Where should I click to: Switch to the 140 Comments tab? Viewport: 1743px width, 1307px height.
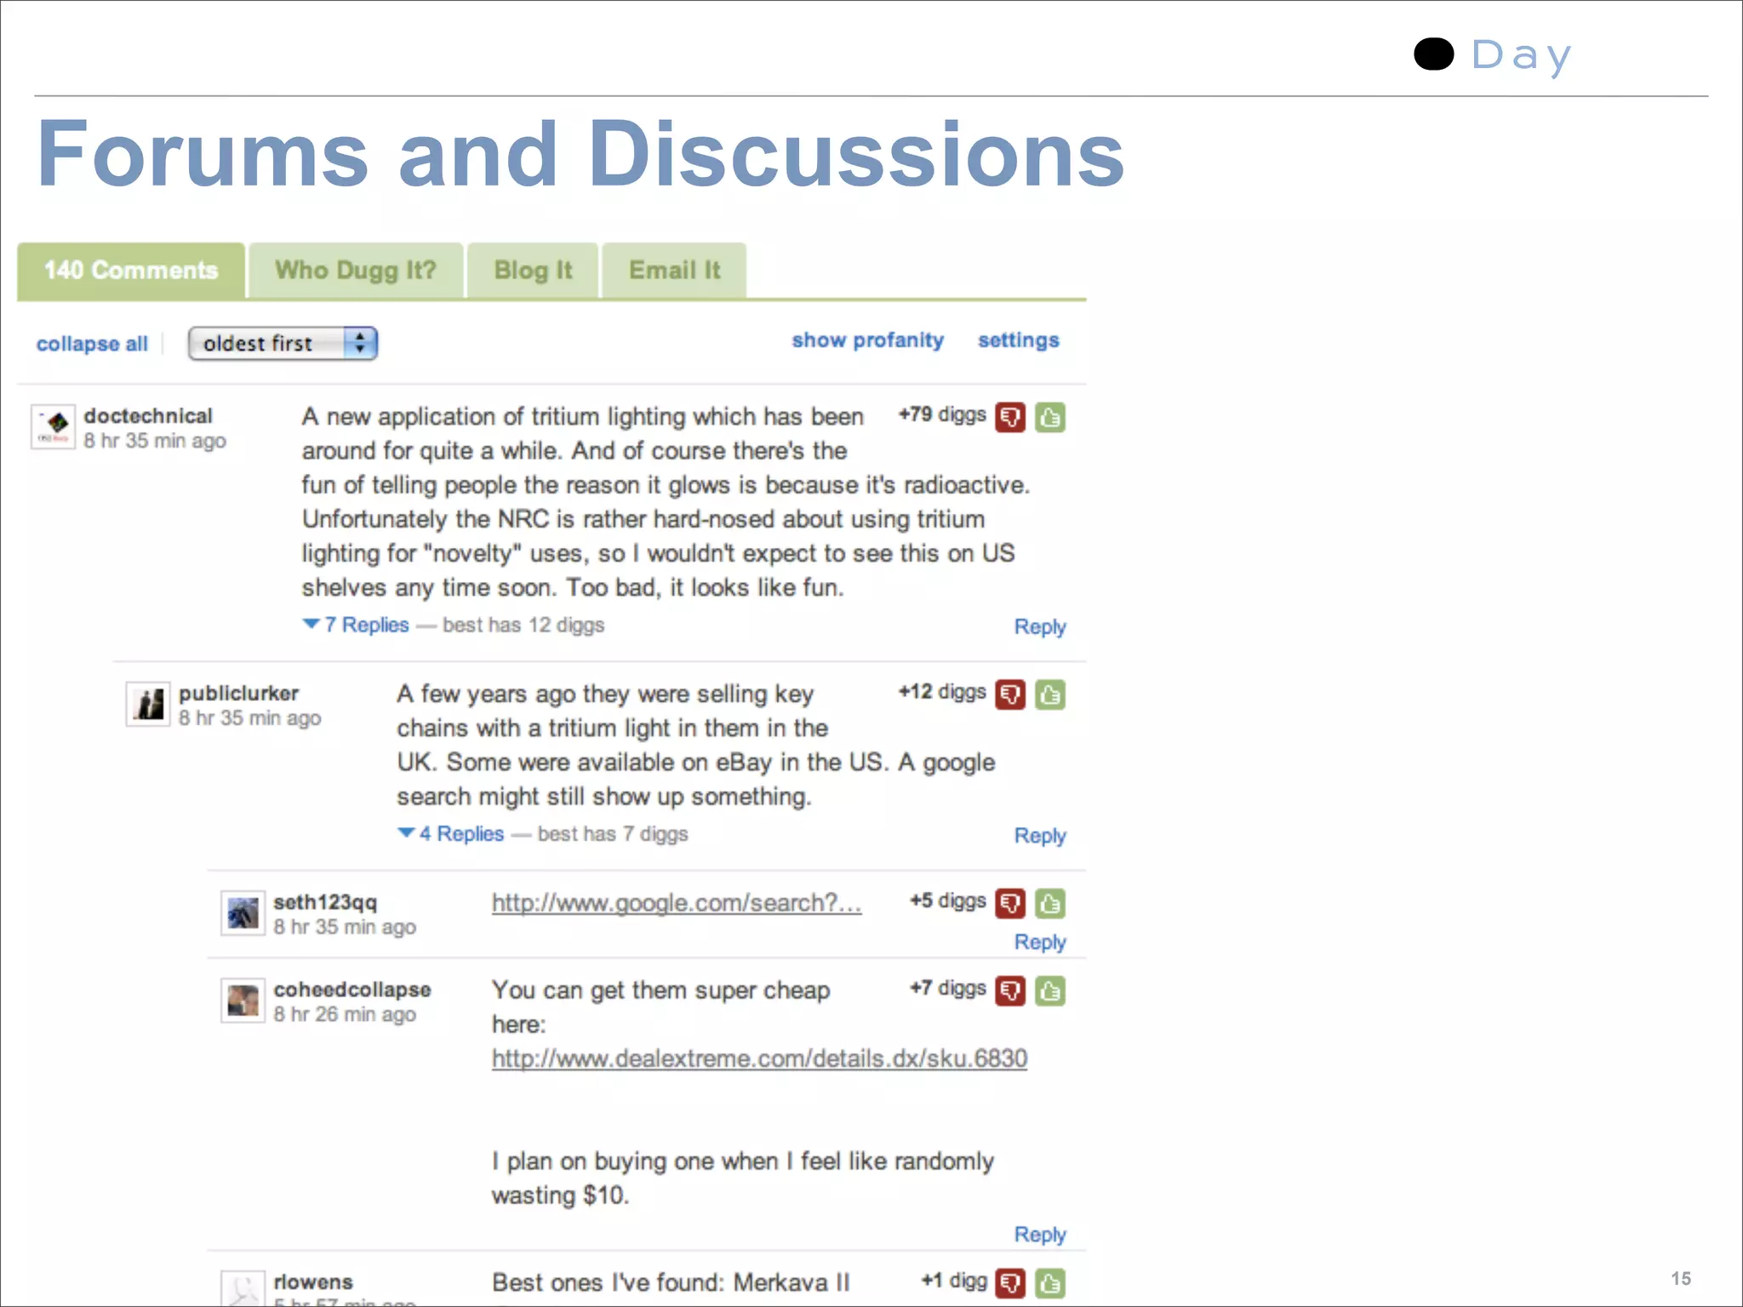coord(131,271)
